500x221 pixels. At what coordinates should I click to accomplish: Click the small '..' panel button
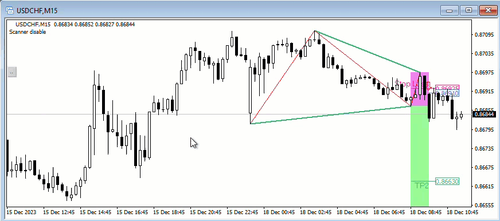(12, 72)
